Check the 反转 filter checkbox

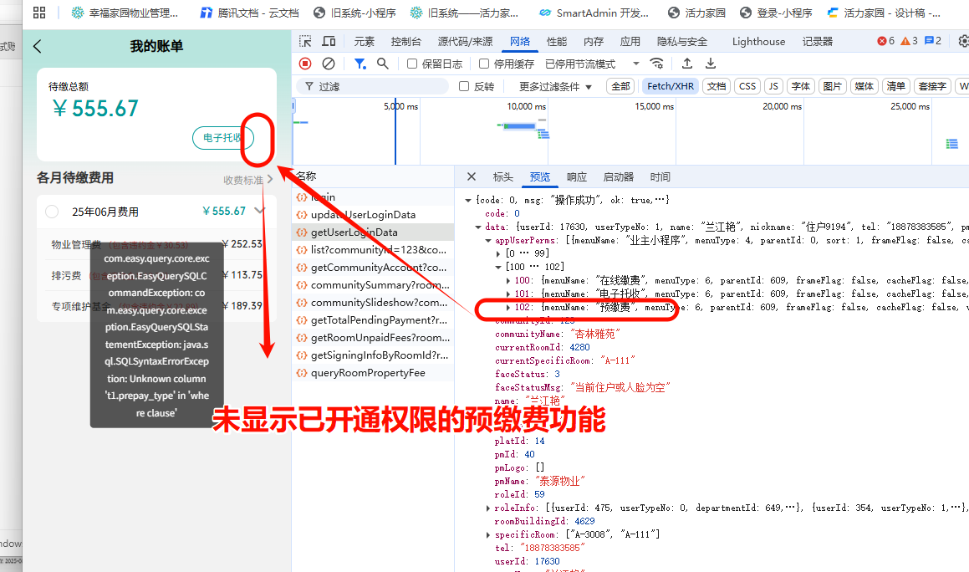[x=465, y=86]
